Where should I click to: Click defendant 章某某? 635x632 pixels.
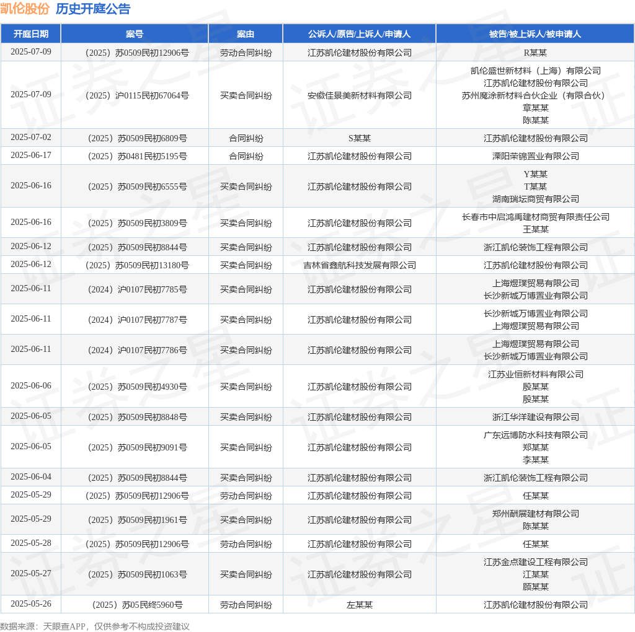coord(535,108)
